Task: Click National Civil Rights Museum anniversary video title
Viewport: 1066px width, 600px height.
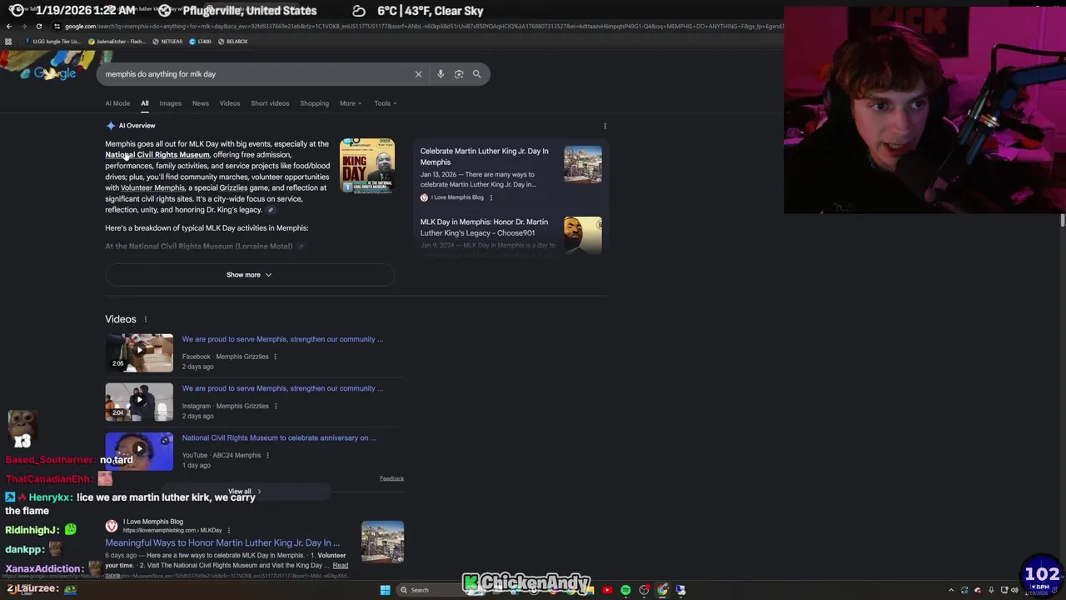Action: [279, 437]
